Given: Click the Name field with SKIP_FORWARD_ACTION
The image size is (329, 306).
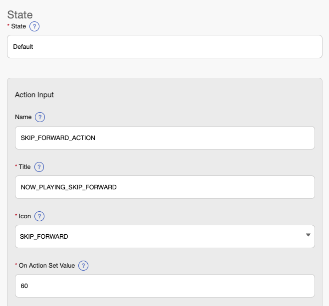Looking at the screenshot, I should click(165, 138).
